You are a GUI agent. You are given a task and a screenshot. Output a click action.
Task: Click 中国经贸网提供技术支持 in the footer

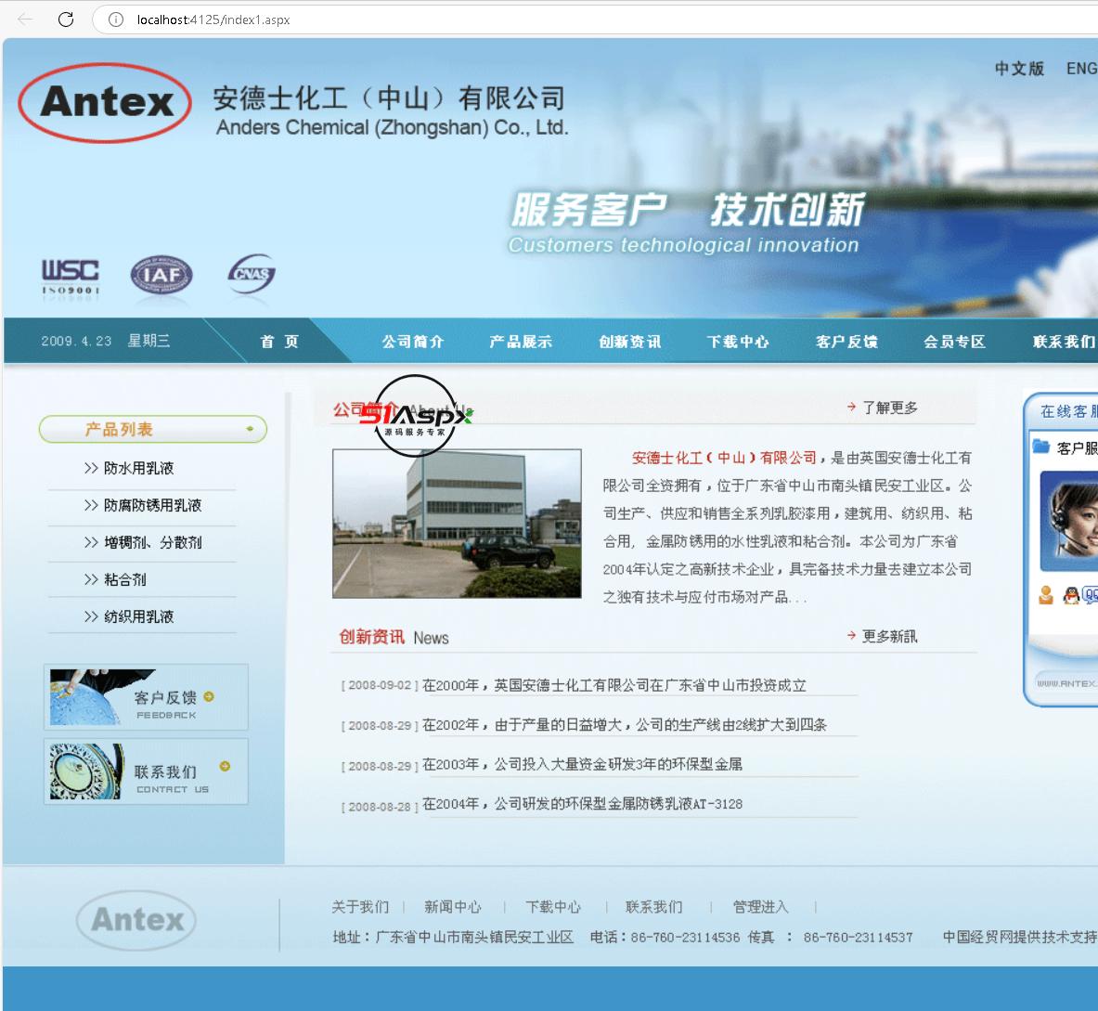1019,937
